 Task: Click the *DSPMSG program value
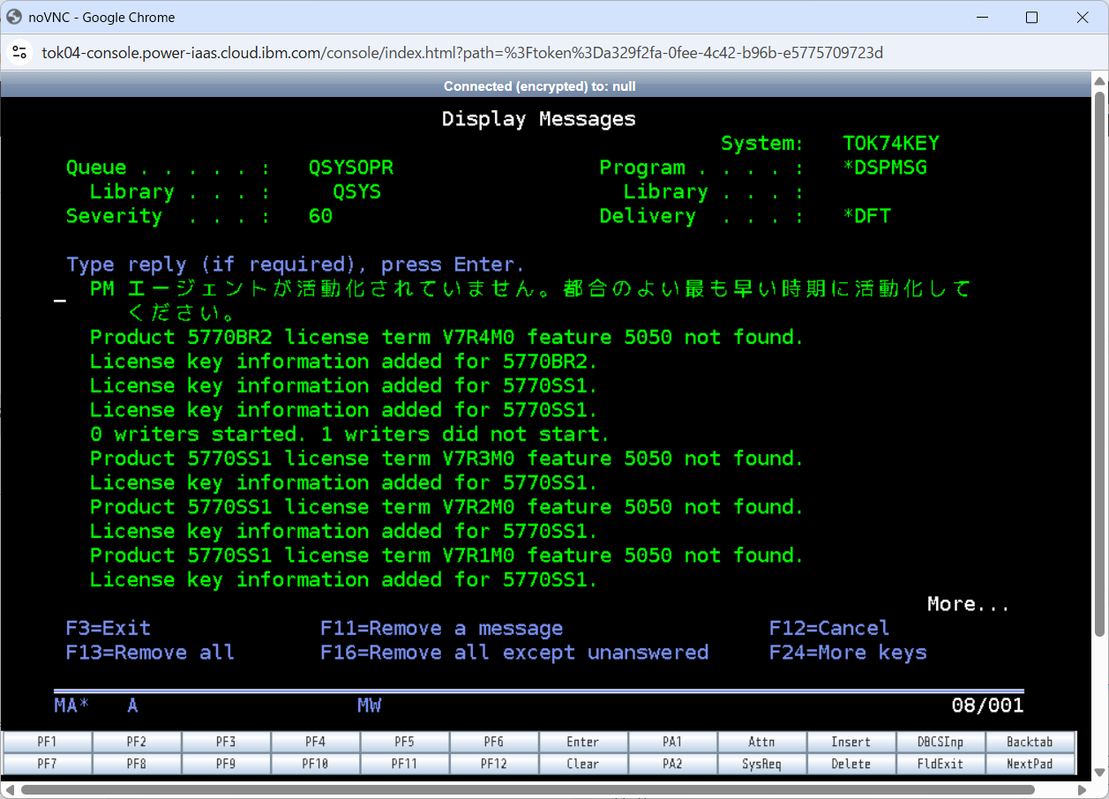[x=885, y=168]
